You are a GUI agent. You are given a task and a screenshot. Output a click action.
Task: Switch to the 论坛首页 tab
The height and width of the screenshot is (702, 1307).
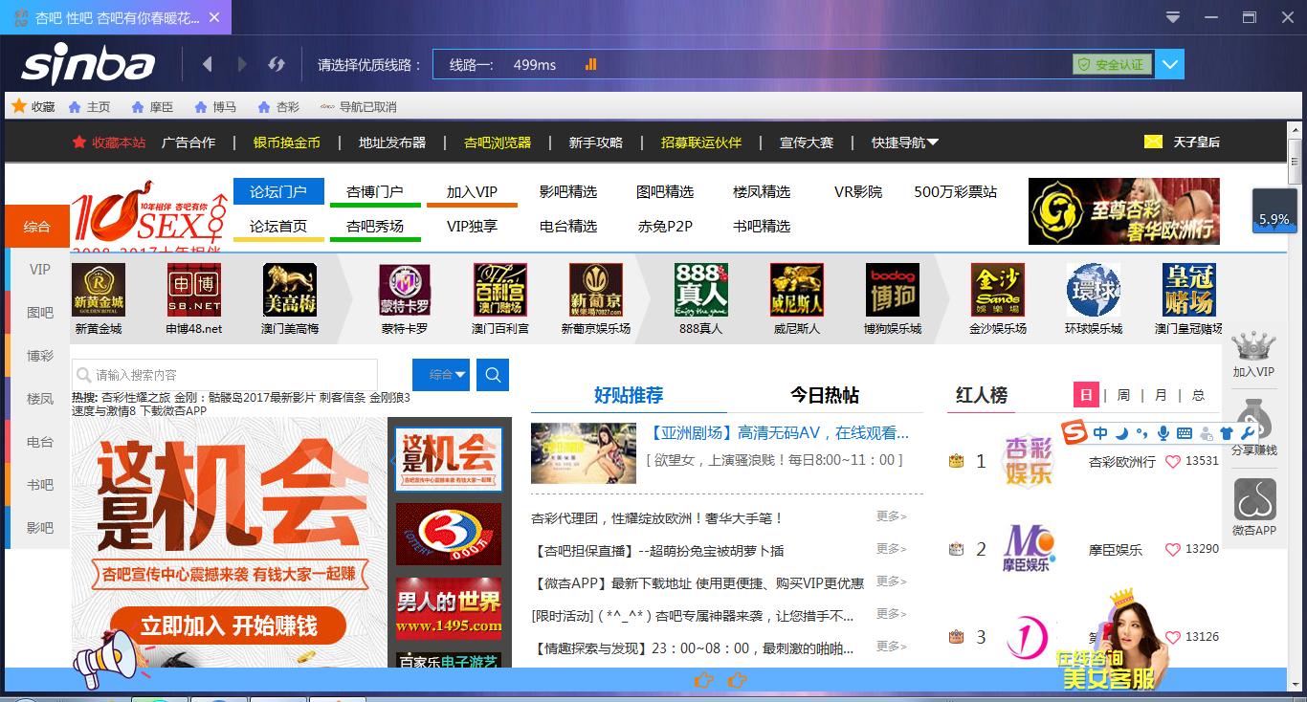pyautogui.click(x=278, y=227)
